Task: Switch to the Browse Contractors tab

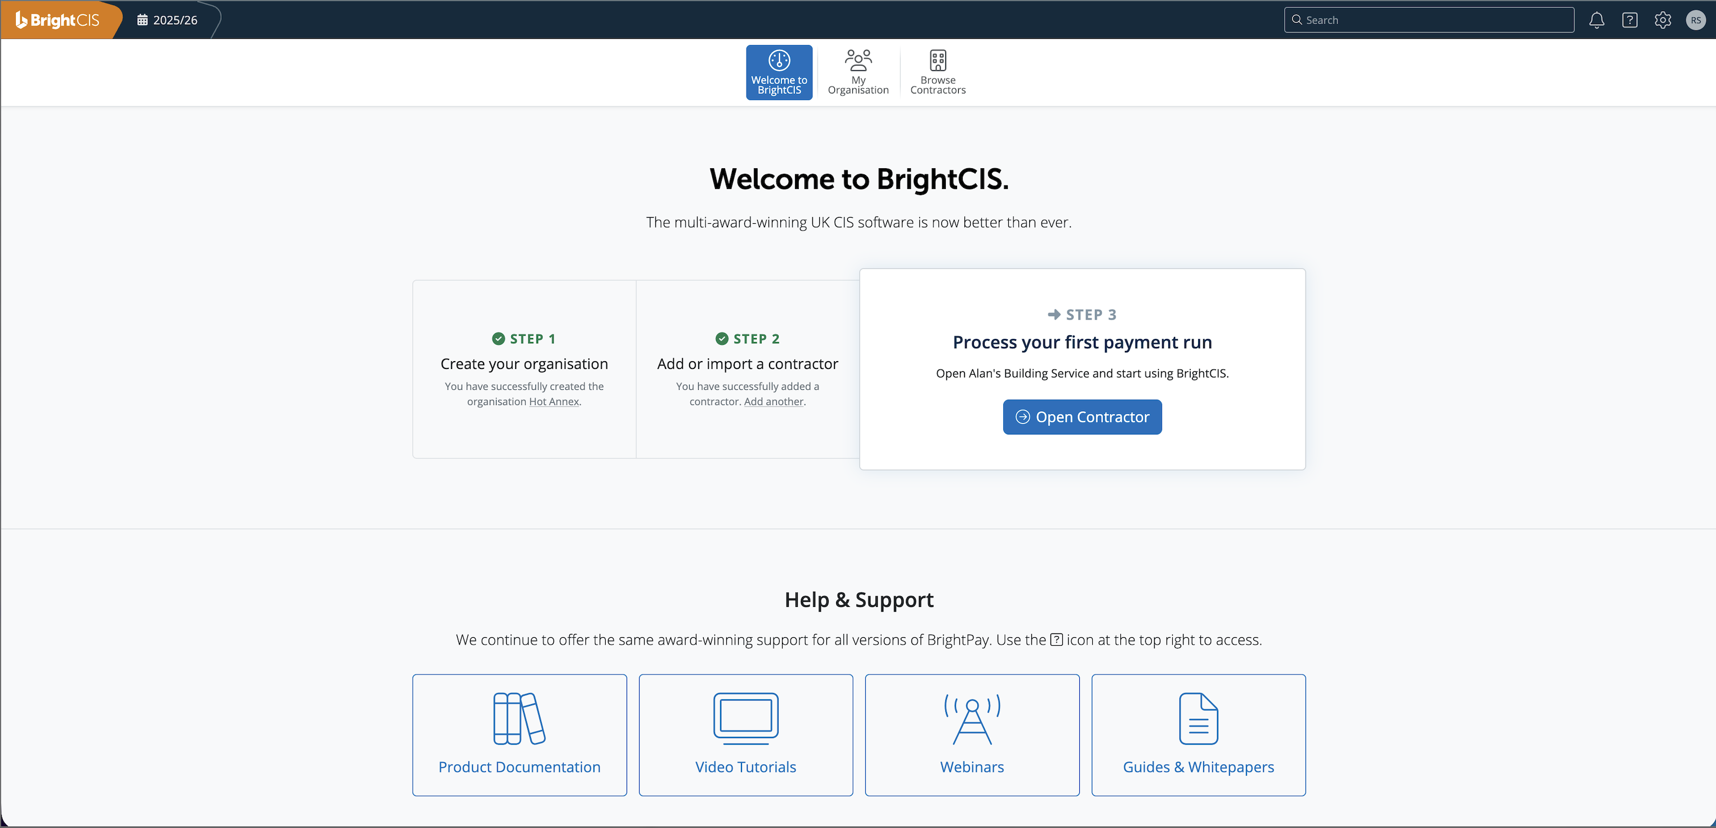Action: pyautogui.click(x=938, y=72)
